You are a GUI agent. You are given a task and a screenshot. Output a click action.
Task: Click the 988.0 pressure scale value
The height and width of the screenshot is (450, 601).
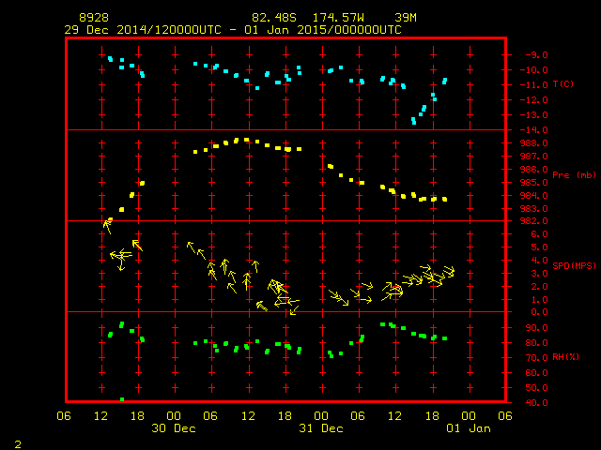click(x=532, y=142)
